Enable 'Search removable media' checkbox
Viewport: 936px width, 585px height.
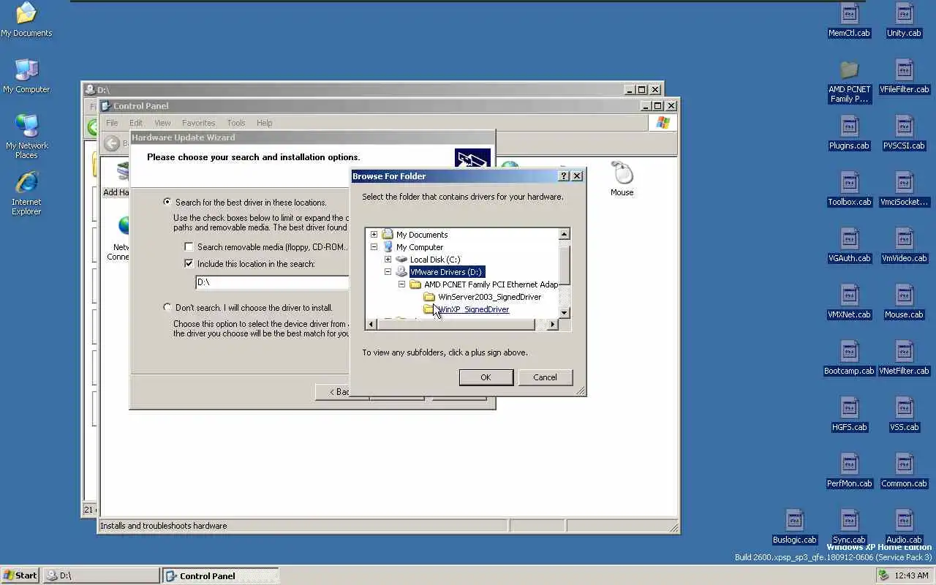(x=189, y=247)
